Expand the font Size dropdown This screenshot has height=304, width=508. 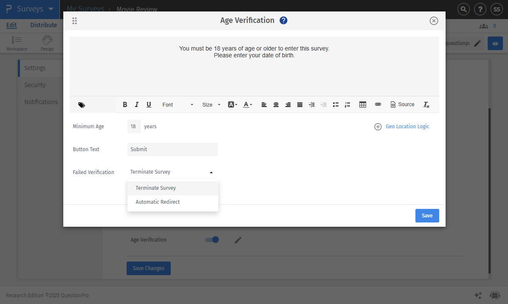tap(210, 104)
